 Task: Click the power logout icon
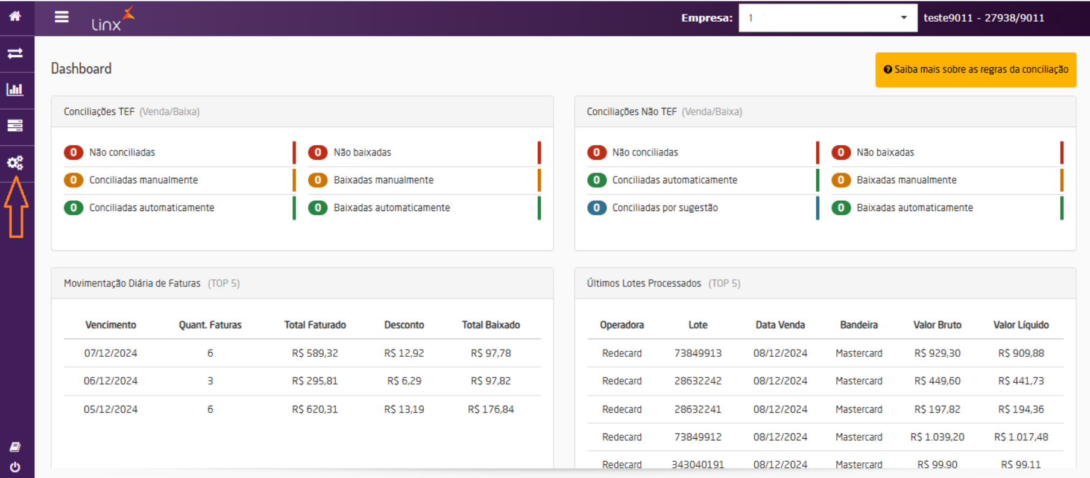click(x=15, y=467)
